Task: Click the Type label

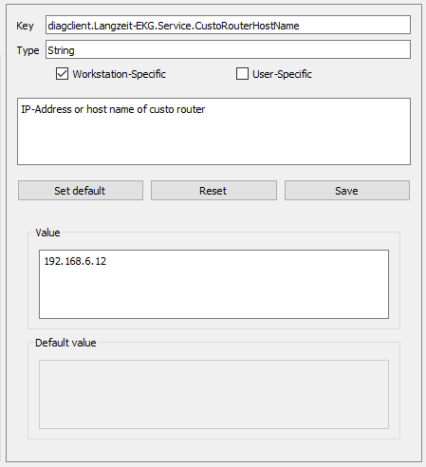Action: (x=28, y=50)
